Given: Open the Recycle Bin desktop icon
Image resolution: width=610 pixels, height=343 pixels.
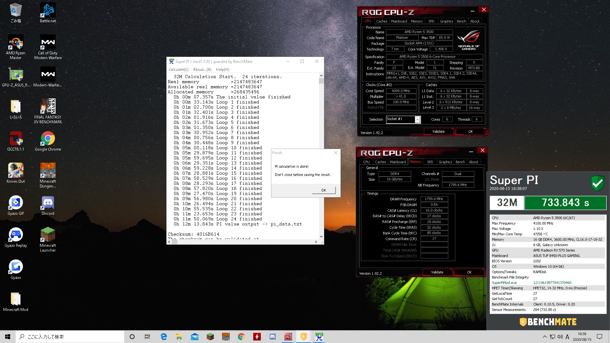Looking at the screenshot, I should pos(16,13).
